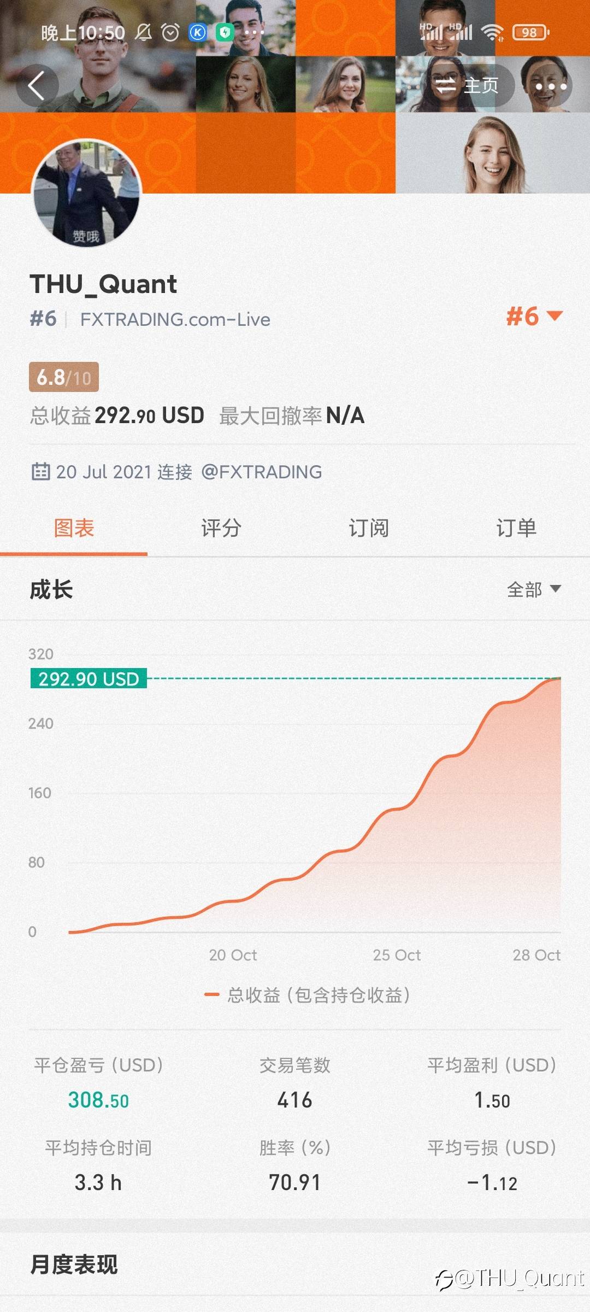Tap the calendar icon beside connection date

(x=40, y=471)
